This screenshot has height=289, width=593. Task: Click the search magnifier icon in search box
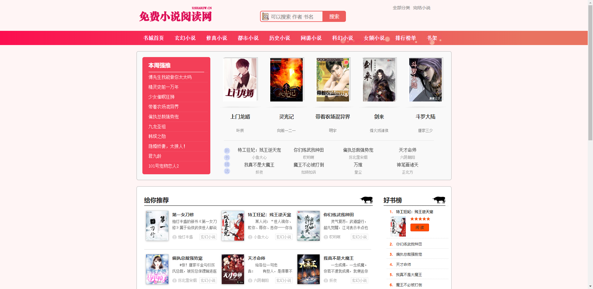click(x=265, y=17)
